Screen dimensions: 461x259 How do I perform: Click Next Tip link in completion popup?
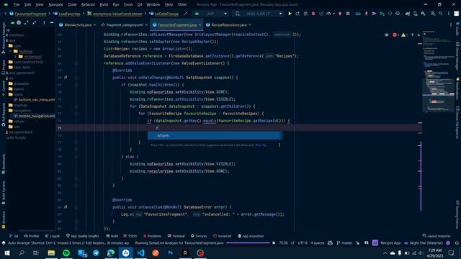(261, 145)
